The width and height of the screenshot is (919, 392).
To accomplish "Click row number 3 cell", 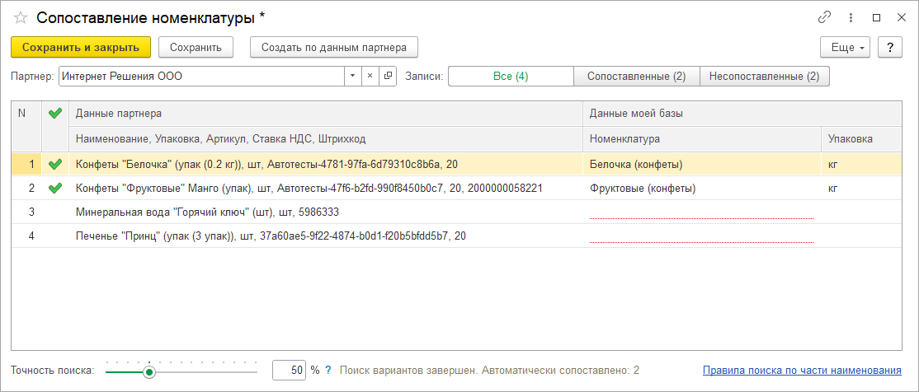I will click(x=26, y=212).
